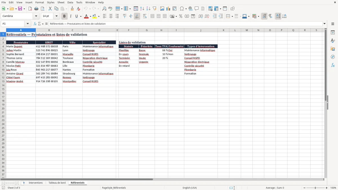Switch to the Interventions sheet tab
Screen dimensions: 338x190
pos(36,183)
